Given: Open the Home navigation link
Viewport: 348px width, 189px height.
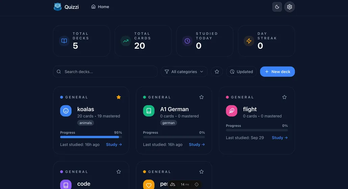Looking at the screenshot, I should point(100,7).
